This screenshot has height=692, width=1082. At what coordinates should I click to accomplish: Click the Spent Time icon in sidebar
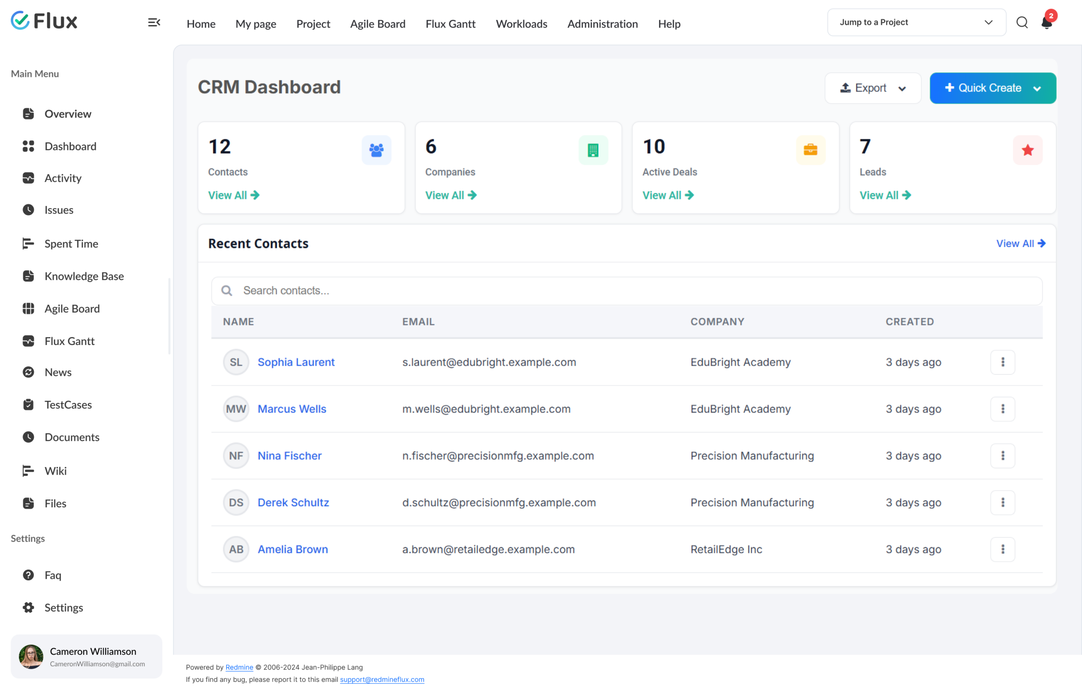click(x=28, y=243)
